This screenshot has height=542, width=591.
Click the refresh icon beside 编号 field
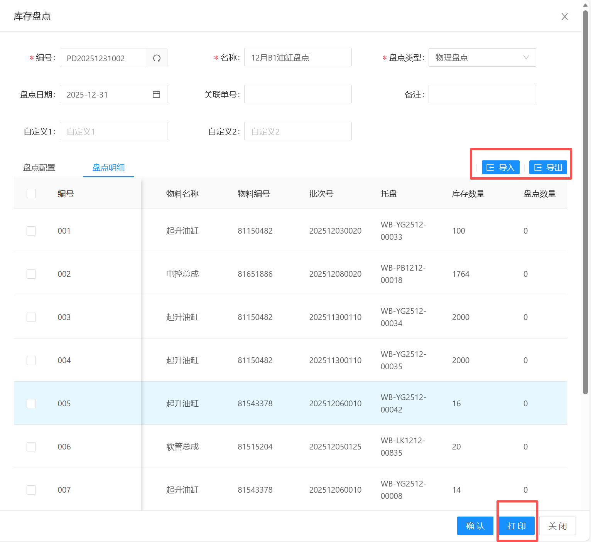[x=157, y=58]
